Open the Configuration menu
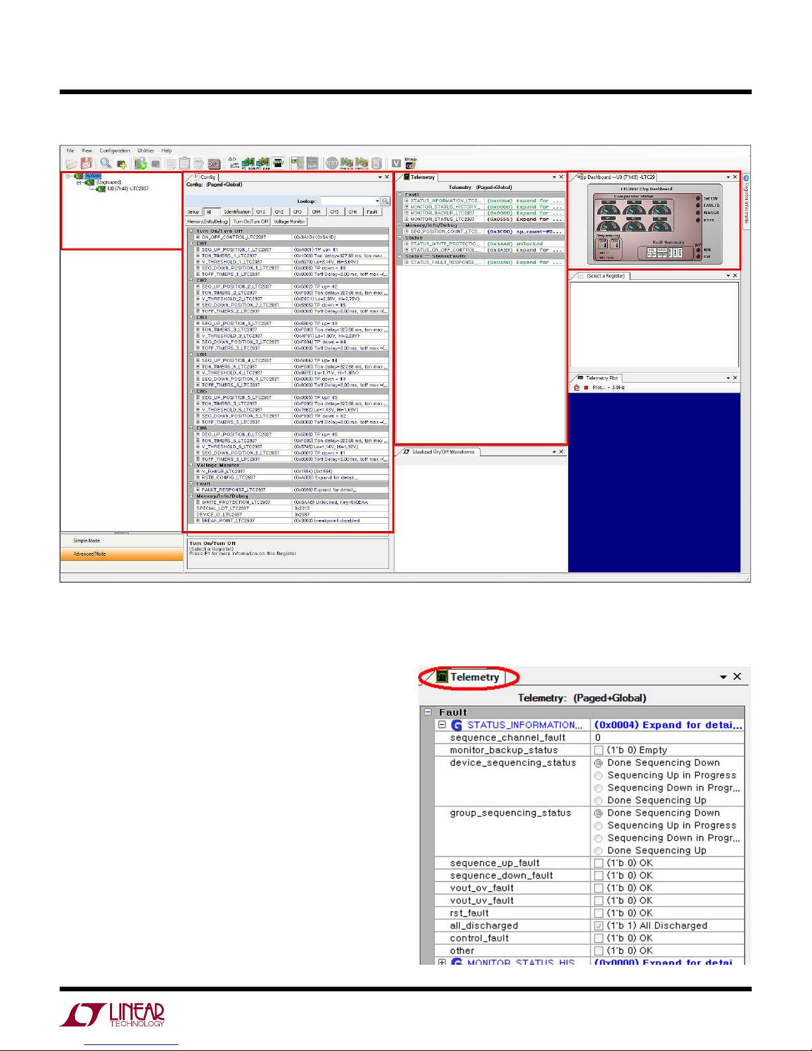The image size is (812, 1051). pyautogui.click(x=115, y=151)
